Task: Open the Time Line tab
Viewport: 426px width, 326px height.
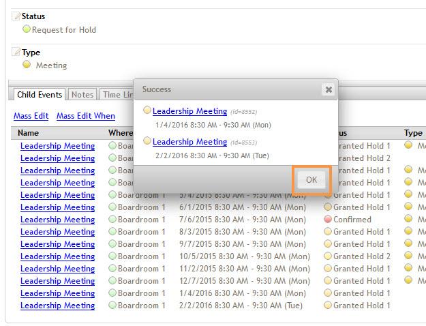Action: [x=117, y=95]
